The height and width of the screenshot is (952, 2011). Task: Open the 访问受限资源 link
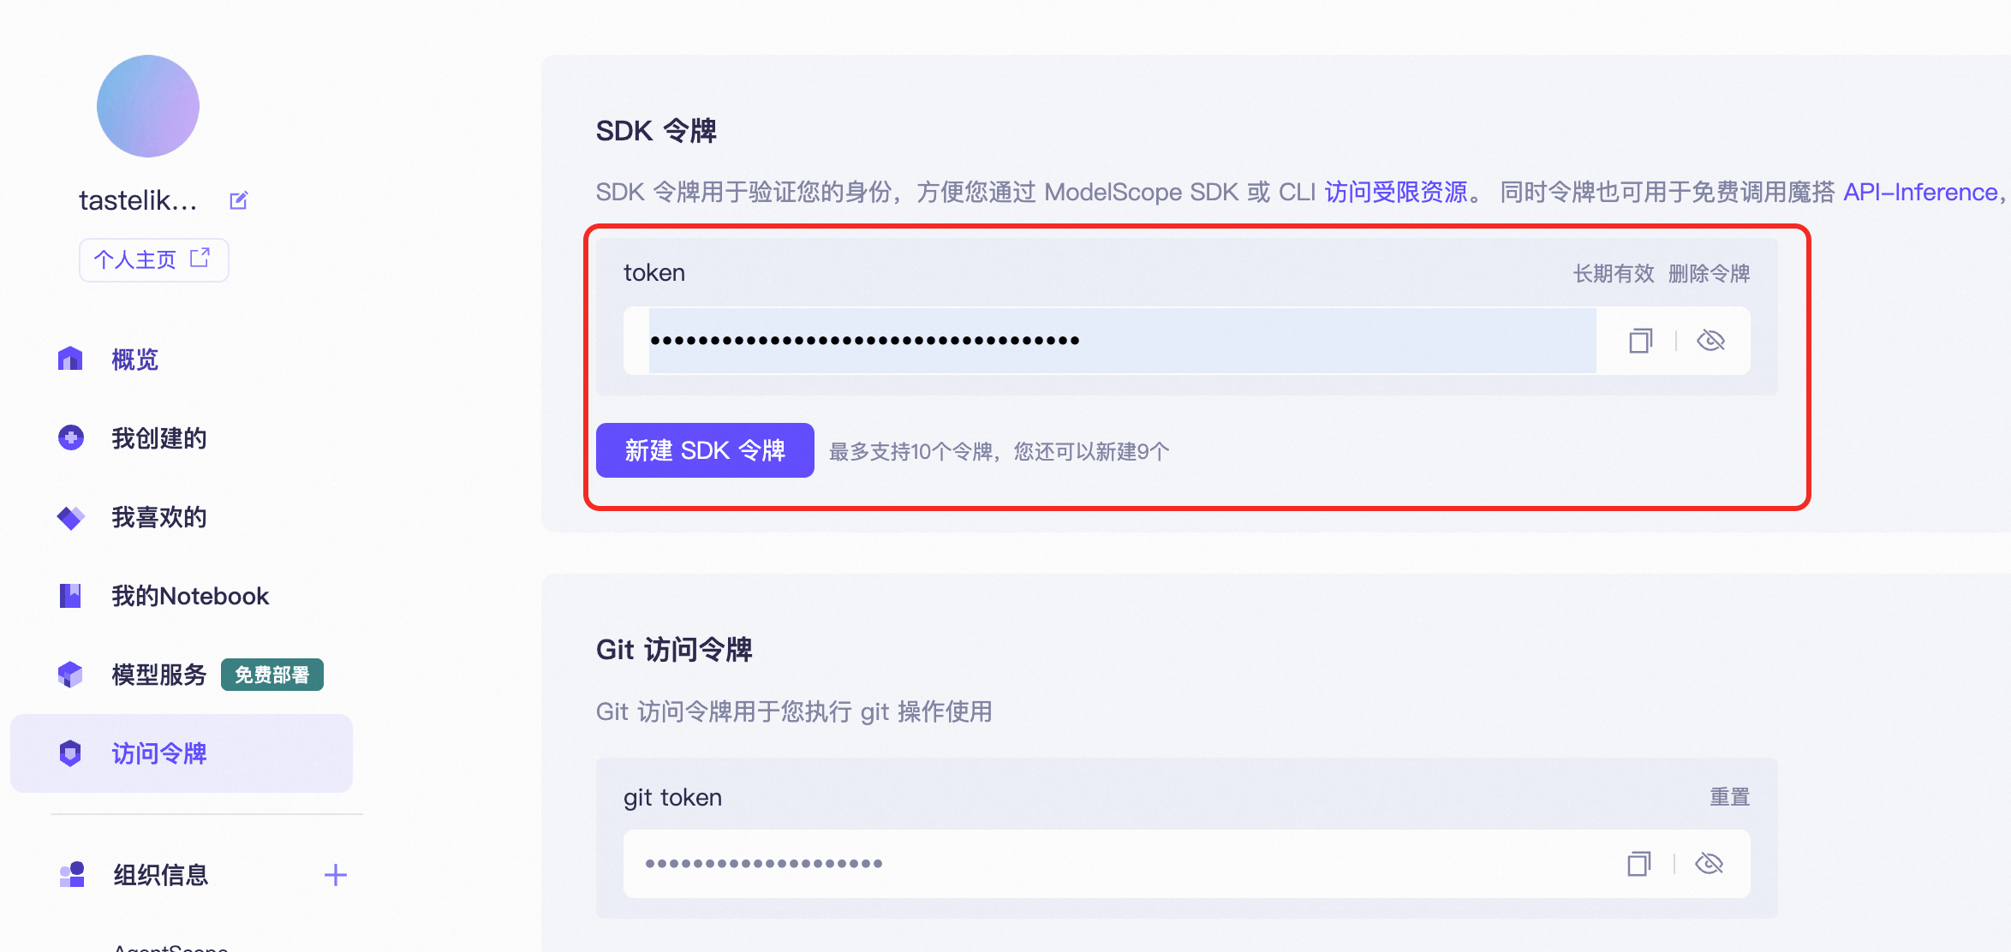coord(1396,192)
